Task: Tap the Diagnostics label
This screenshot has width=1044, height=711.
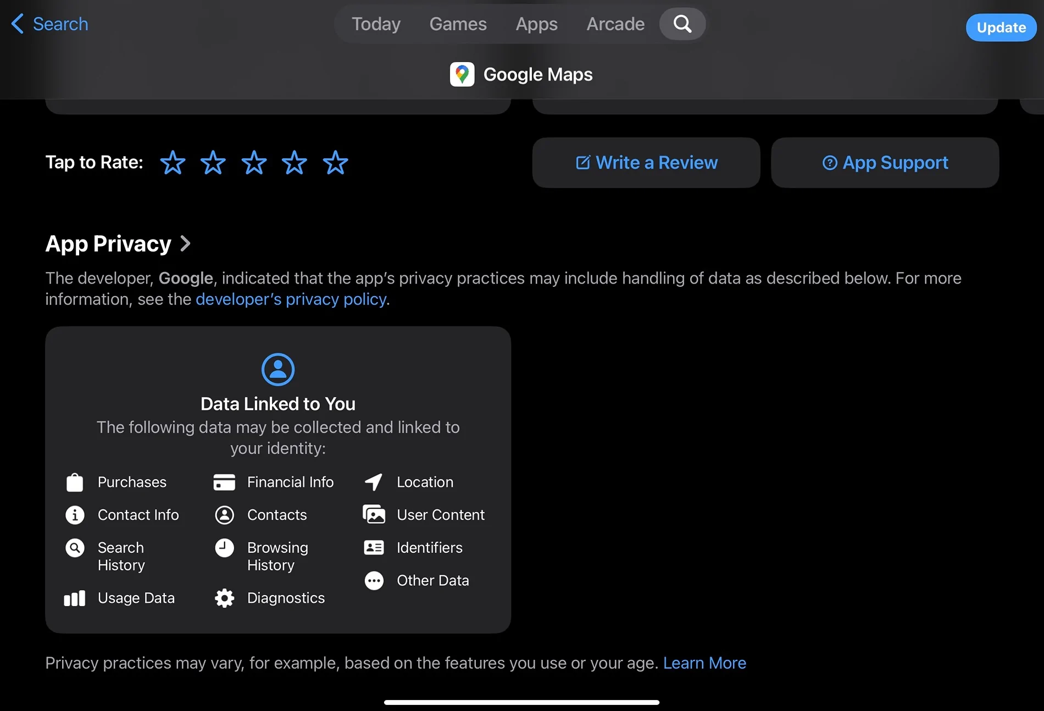Action: (x=286, y=598)
